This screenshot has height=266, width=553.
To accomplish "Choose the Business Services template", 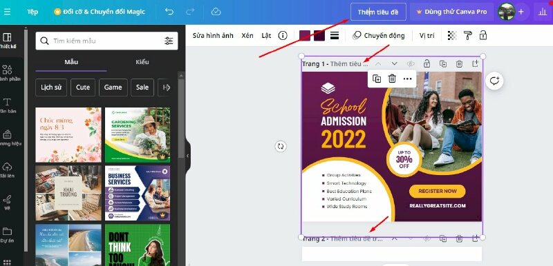I will click(138, 193).
